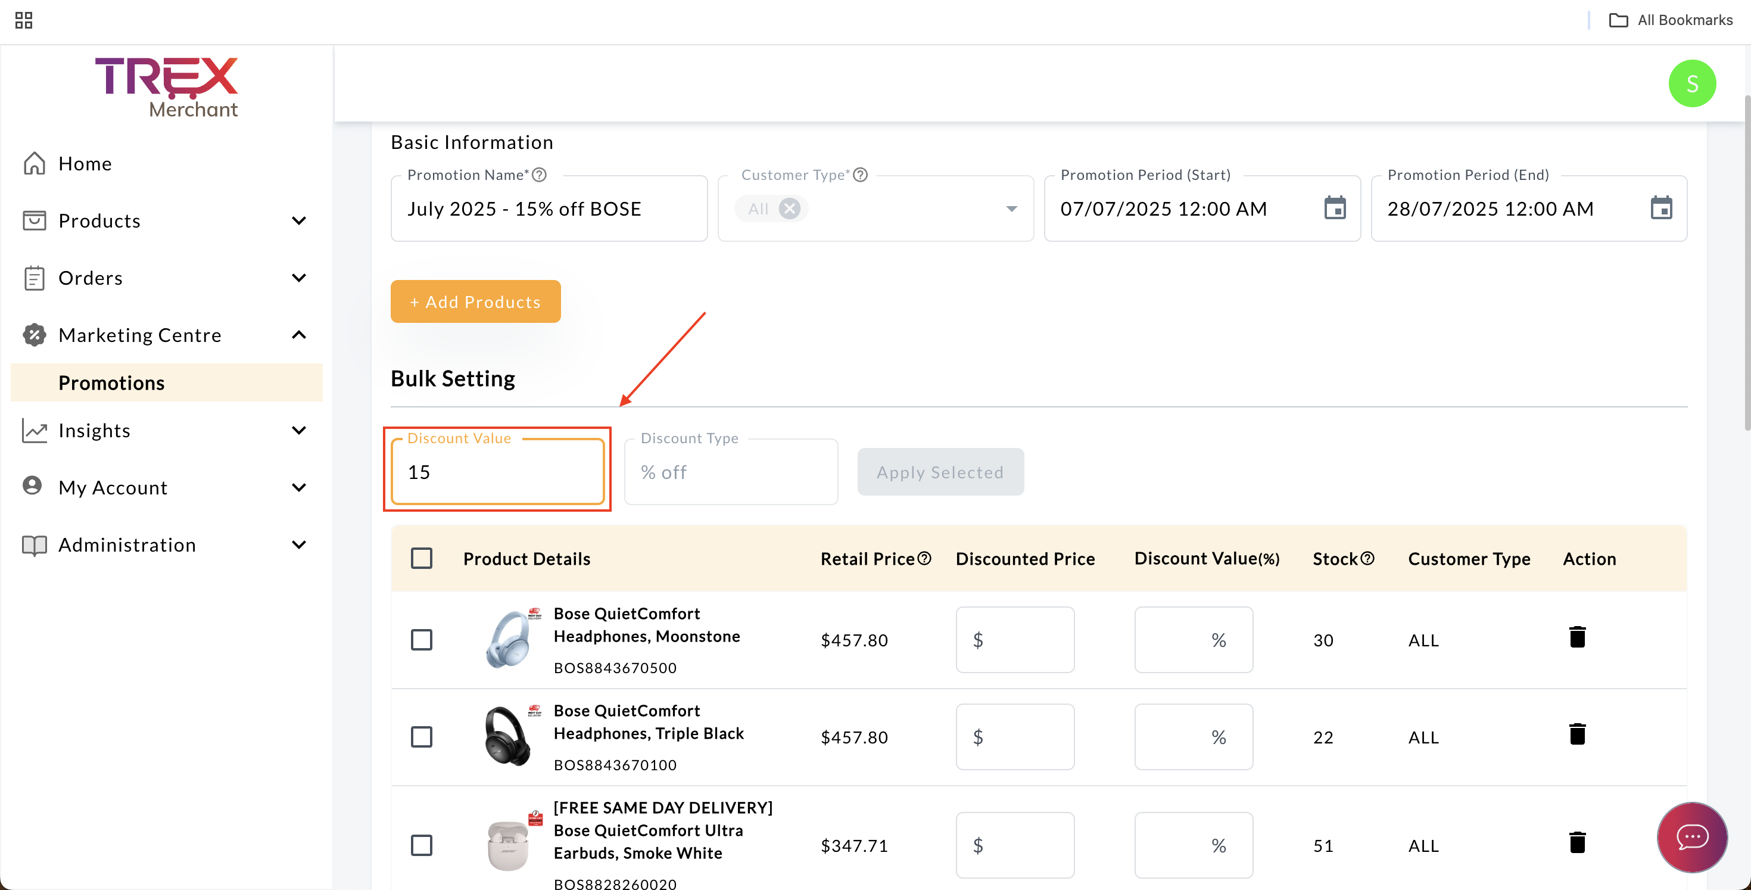
Task: Click the Orders clipboard icon
Action: [x=34, y=278]
